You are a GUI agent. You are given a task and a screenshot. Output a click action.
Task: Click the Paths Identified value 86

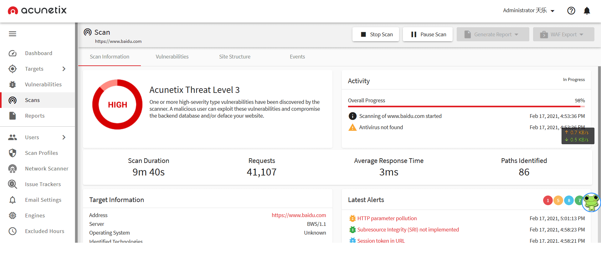click(524, 172)
